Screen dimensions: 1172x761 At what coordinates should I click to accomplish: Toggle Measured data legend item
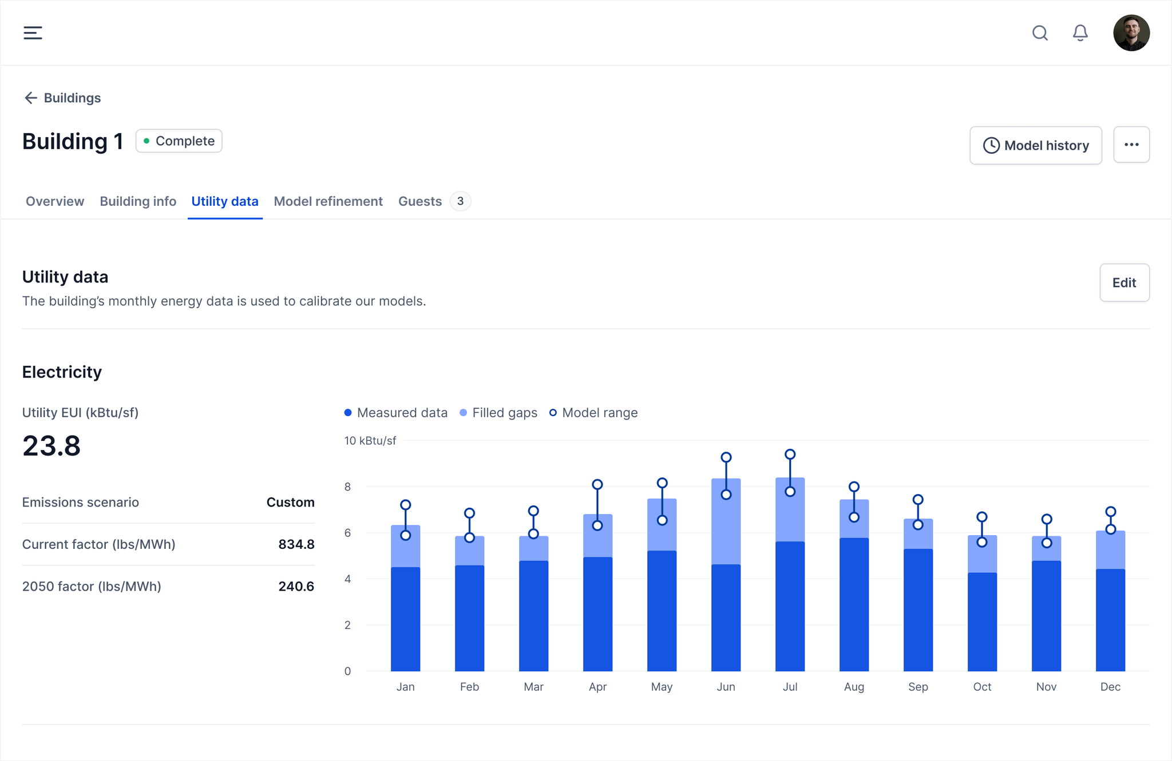click(396, 413)
